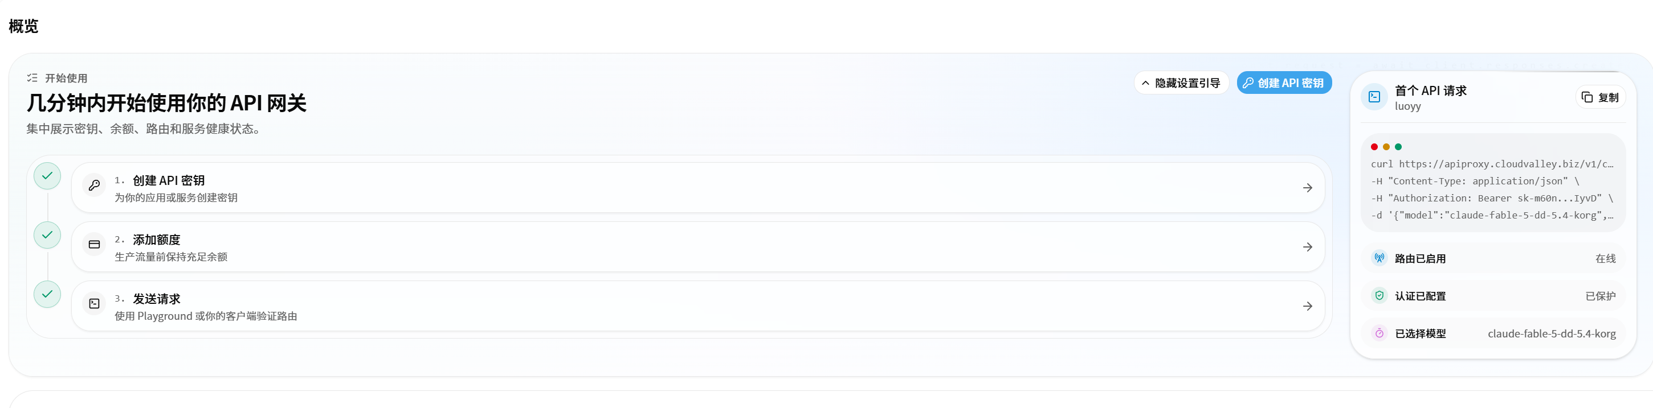Click the terminal icon next to 首个 API 请求

click(x=1374, y=97)
